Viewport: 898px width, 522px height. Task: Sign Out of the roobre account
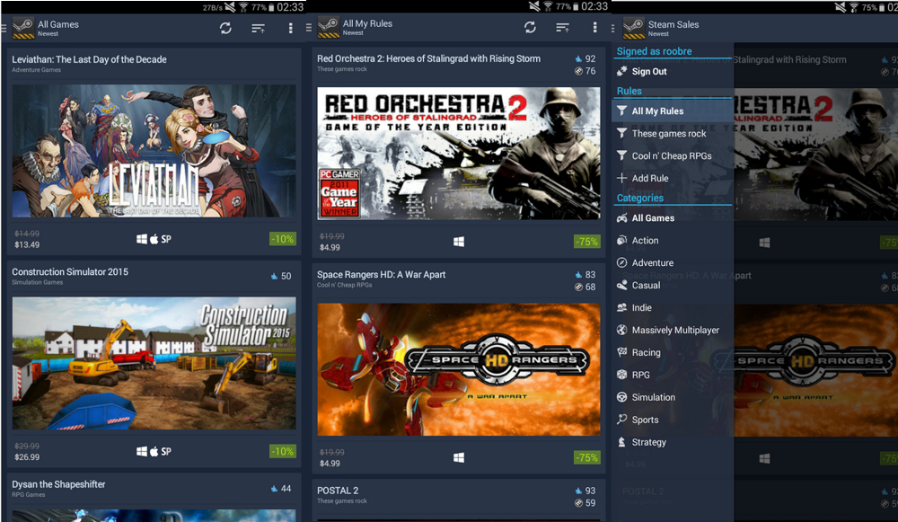click(648, 72)
